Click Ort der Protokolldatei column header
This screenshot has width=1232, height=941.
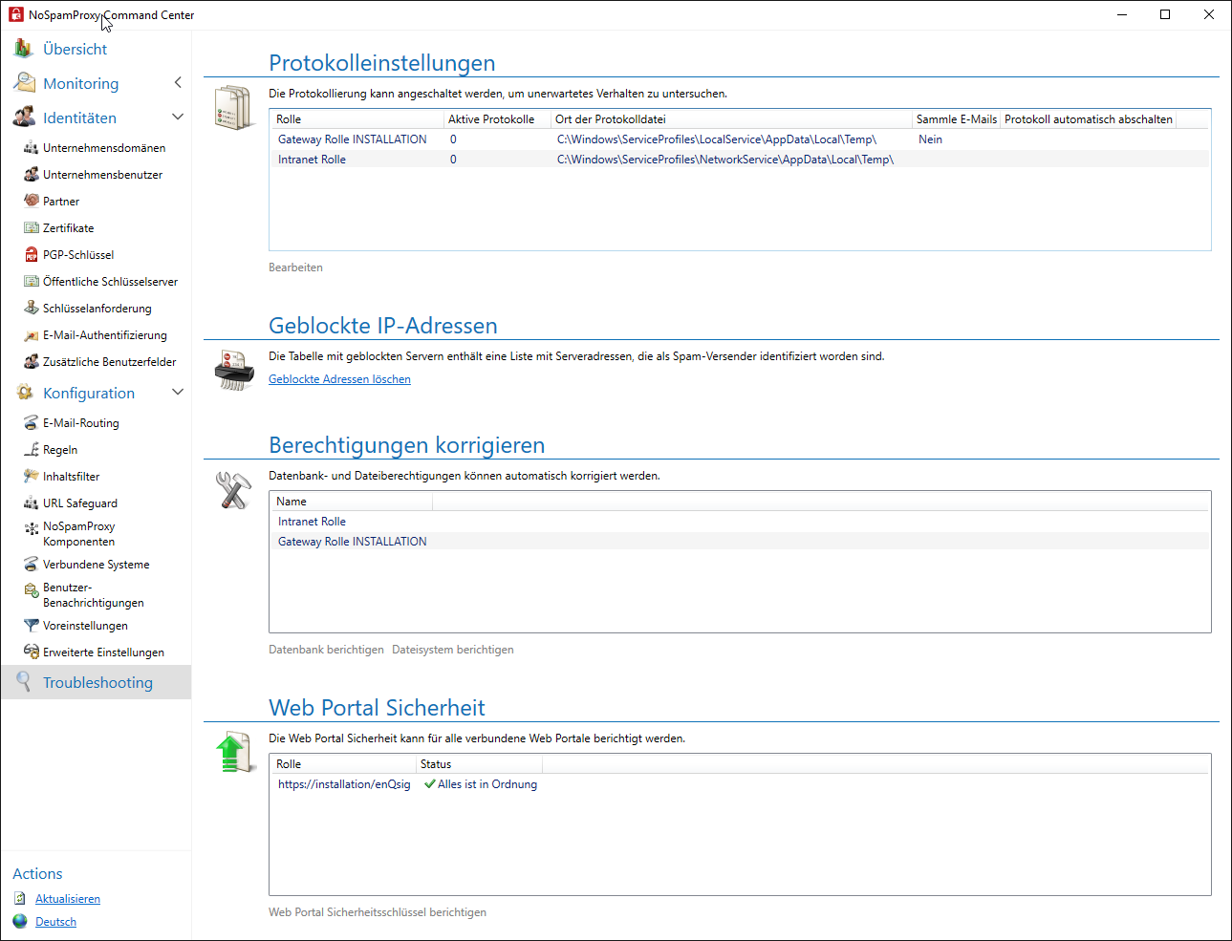(732, 119)
